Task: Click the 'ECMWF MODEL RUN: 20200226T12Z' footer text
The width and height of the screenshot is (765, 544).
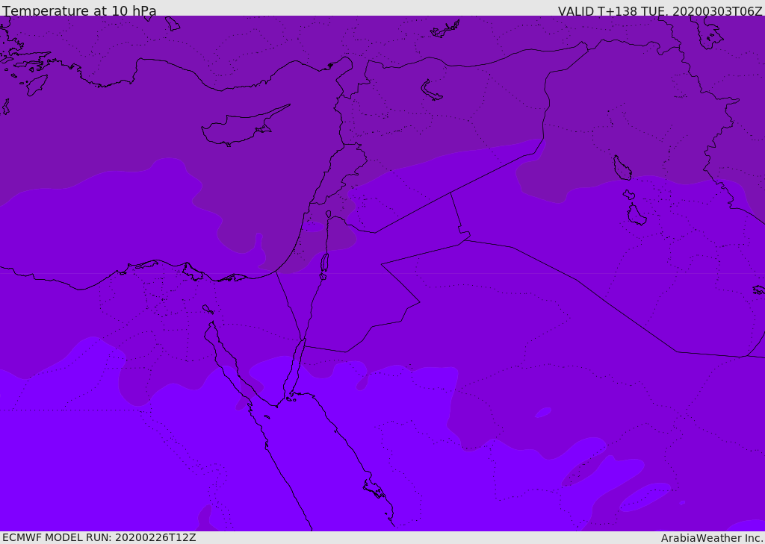Action: (99, 537)
